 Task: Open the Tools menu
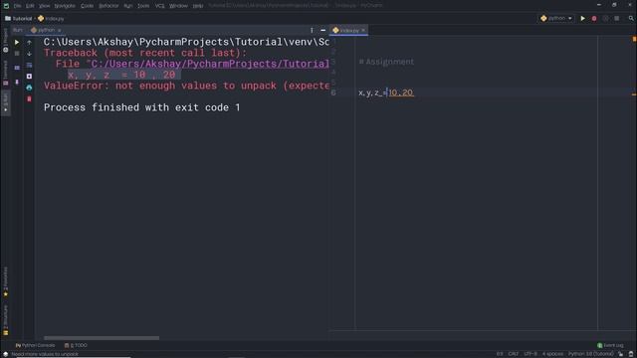pyautogui.click(x=143, y=6)
